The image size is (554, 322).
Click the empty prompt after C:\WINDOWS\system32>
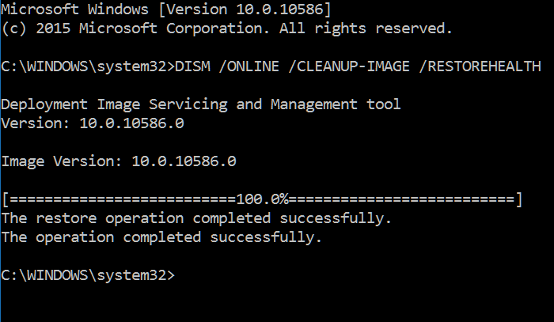(184, 275)
